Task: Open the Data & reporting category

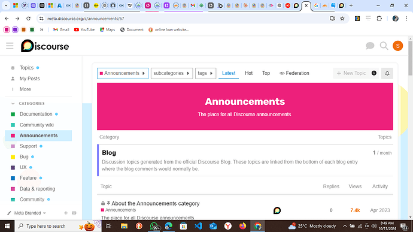Action: click(x=37, y=189)
